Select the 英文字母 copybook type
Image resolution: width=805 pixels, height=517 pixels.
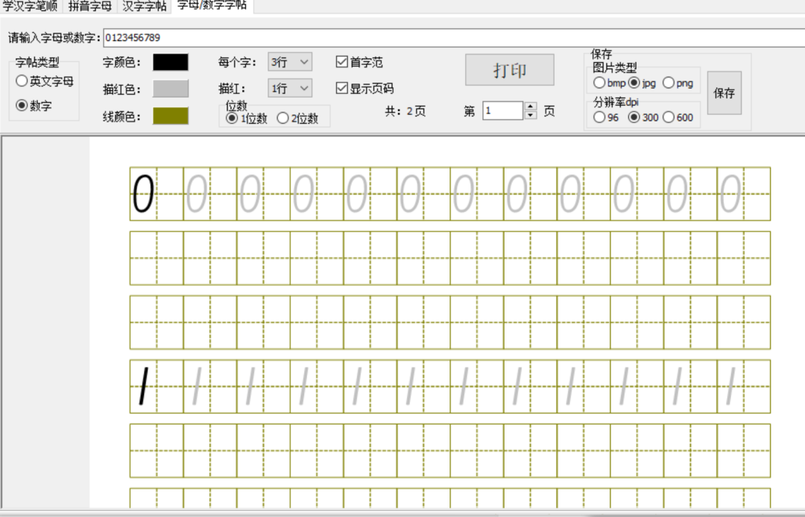(x=45, y=81)
